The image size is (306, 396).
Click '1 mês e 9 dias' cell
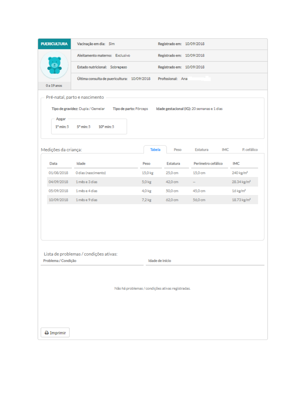[x=86, y=200]
